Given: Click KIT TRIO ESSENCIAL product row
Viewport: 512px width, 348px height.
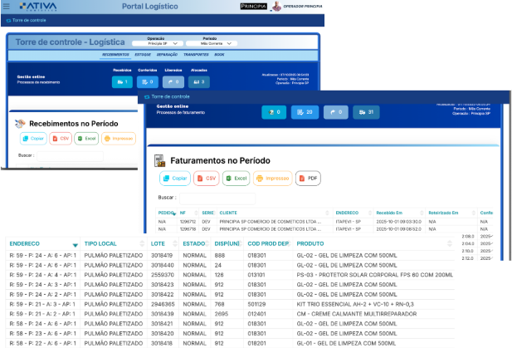Looking at the screenshot, I should (355, 304).
